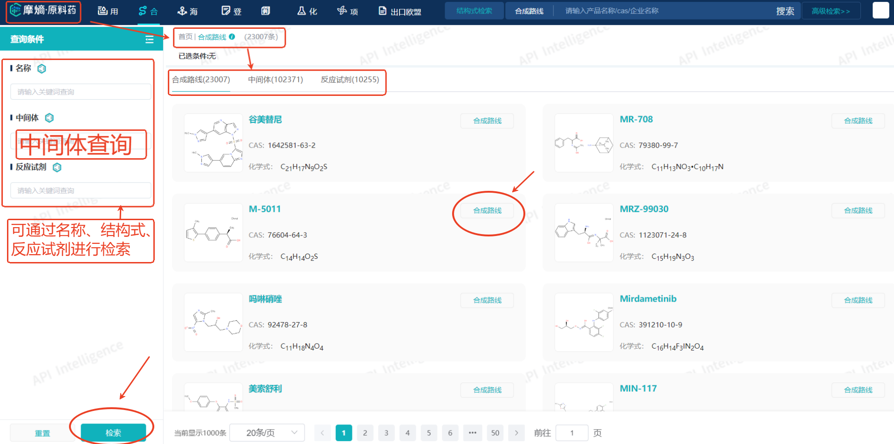Click the 重置 reset button

pos(42,433)
